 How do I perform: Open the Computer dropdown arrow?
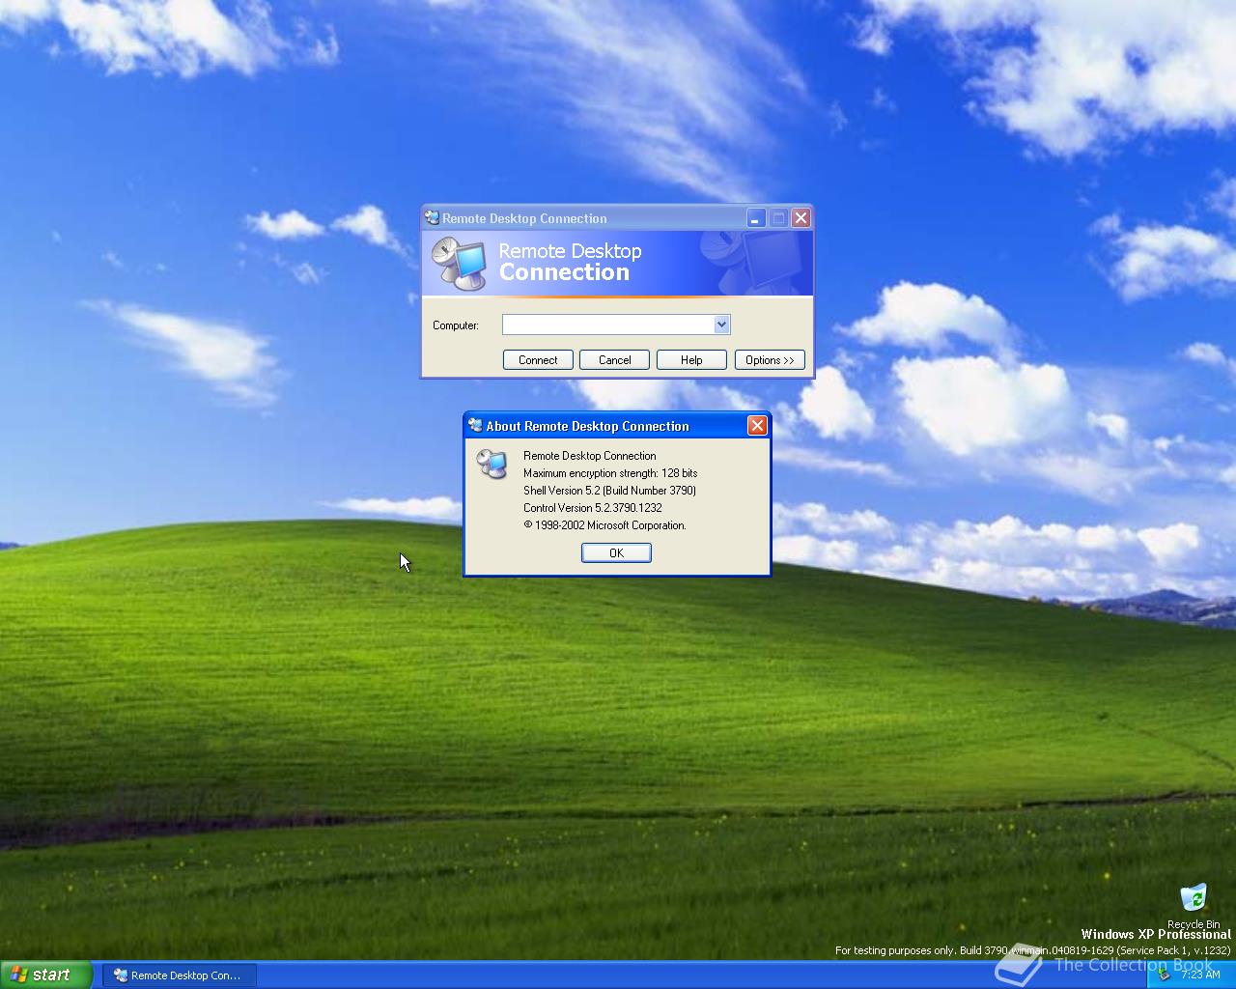pyautogui.click(x=721, y=325)
